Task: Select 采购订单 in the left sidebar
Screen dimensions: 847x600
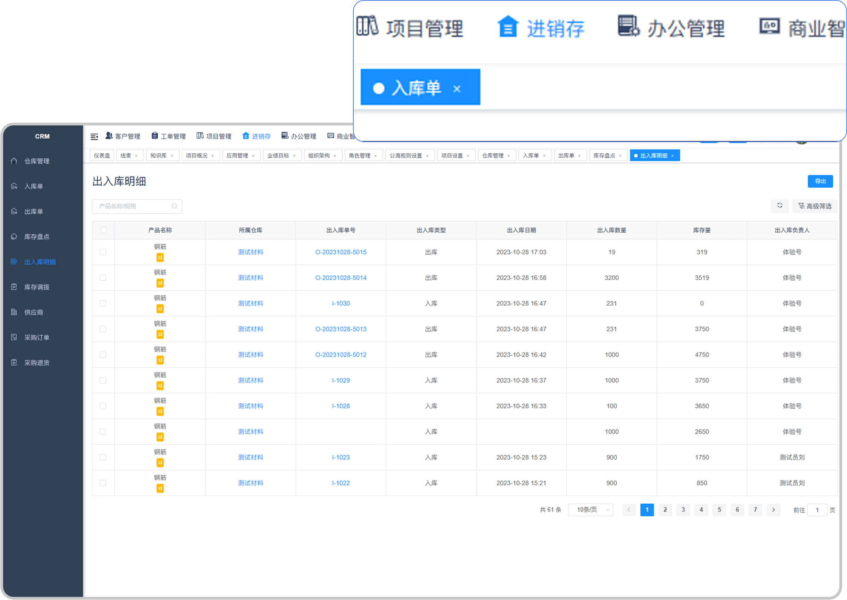Action: [37, 337]
